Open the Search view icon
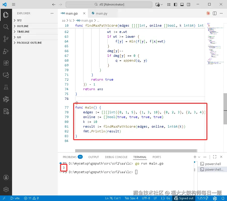The height and width of the screenshot is (201, 227). 6,27
